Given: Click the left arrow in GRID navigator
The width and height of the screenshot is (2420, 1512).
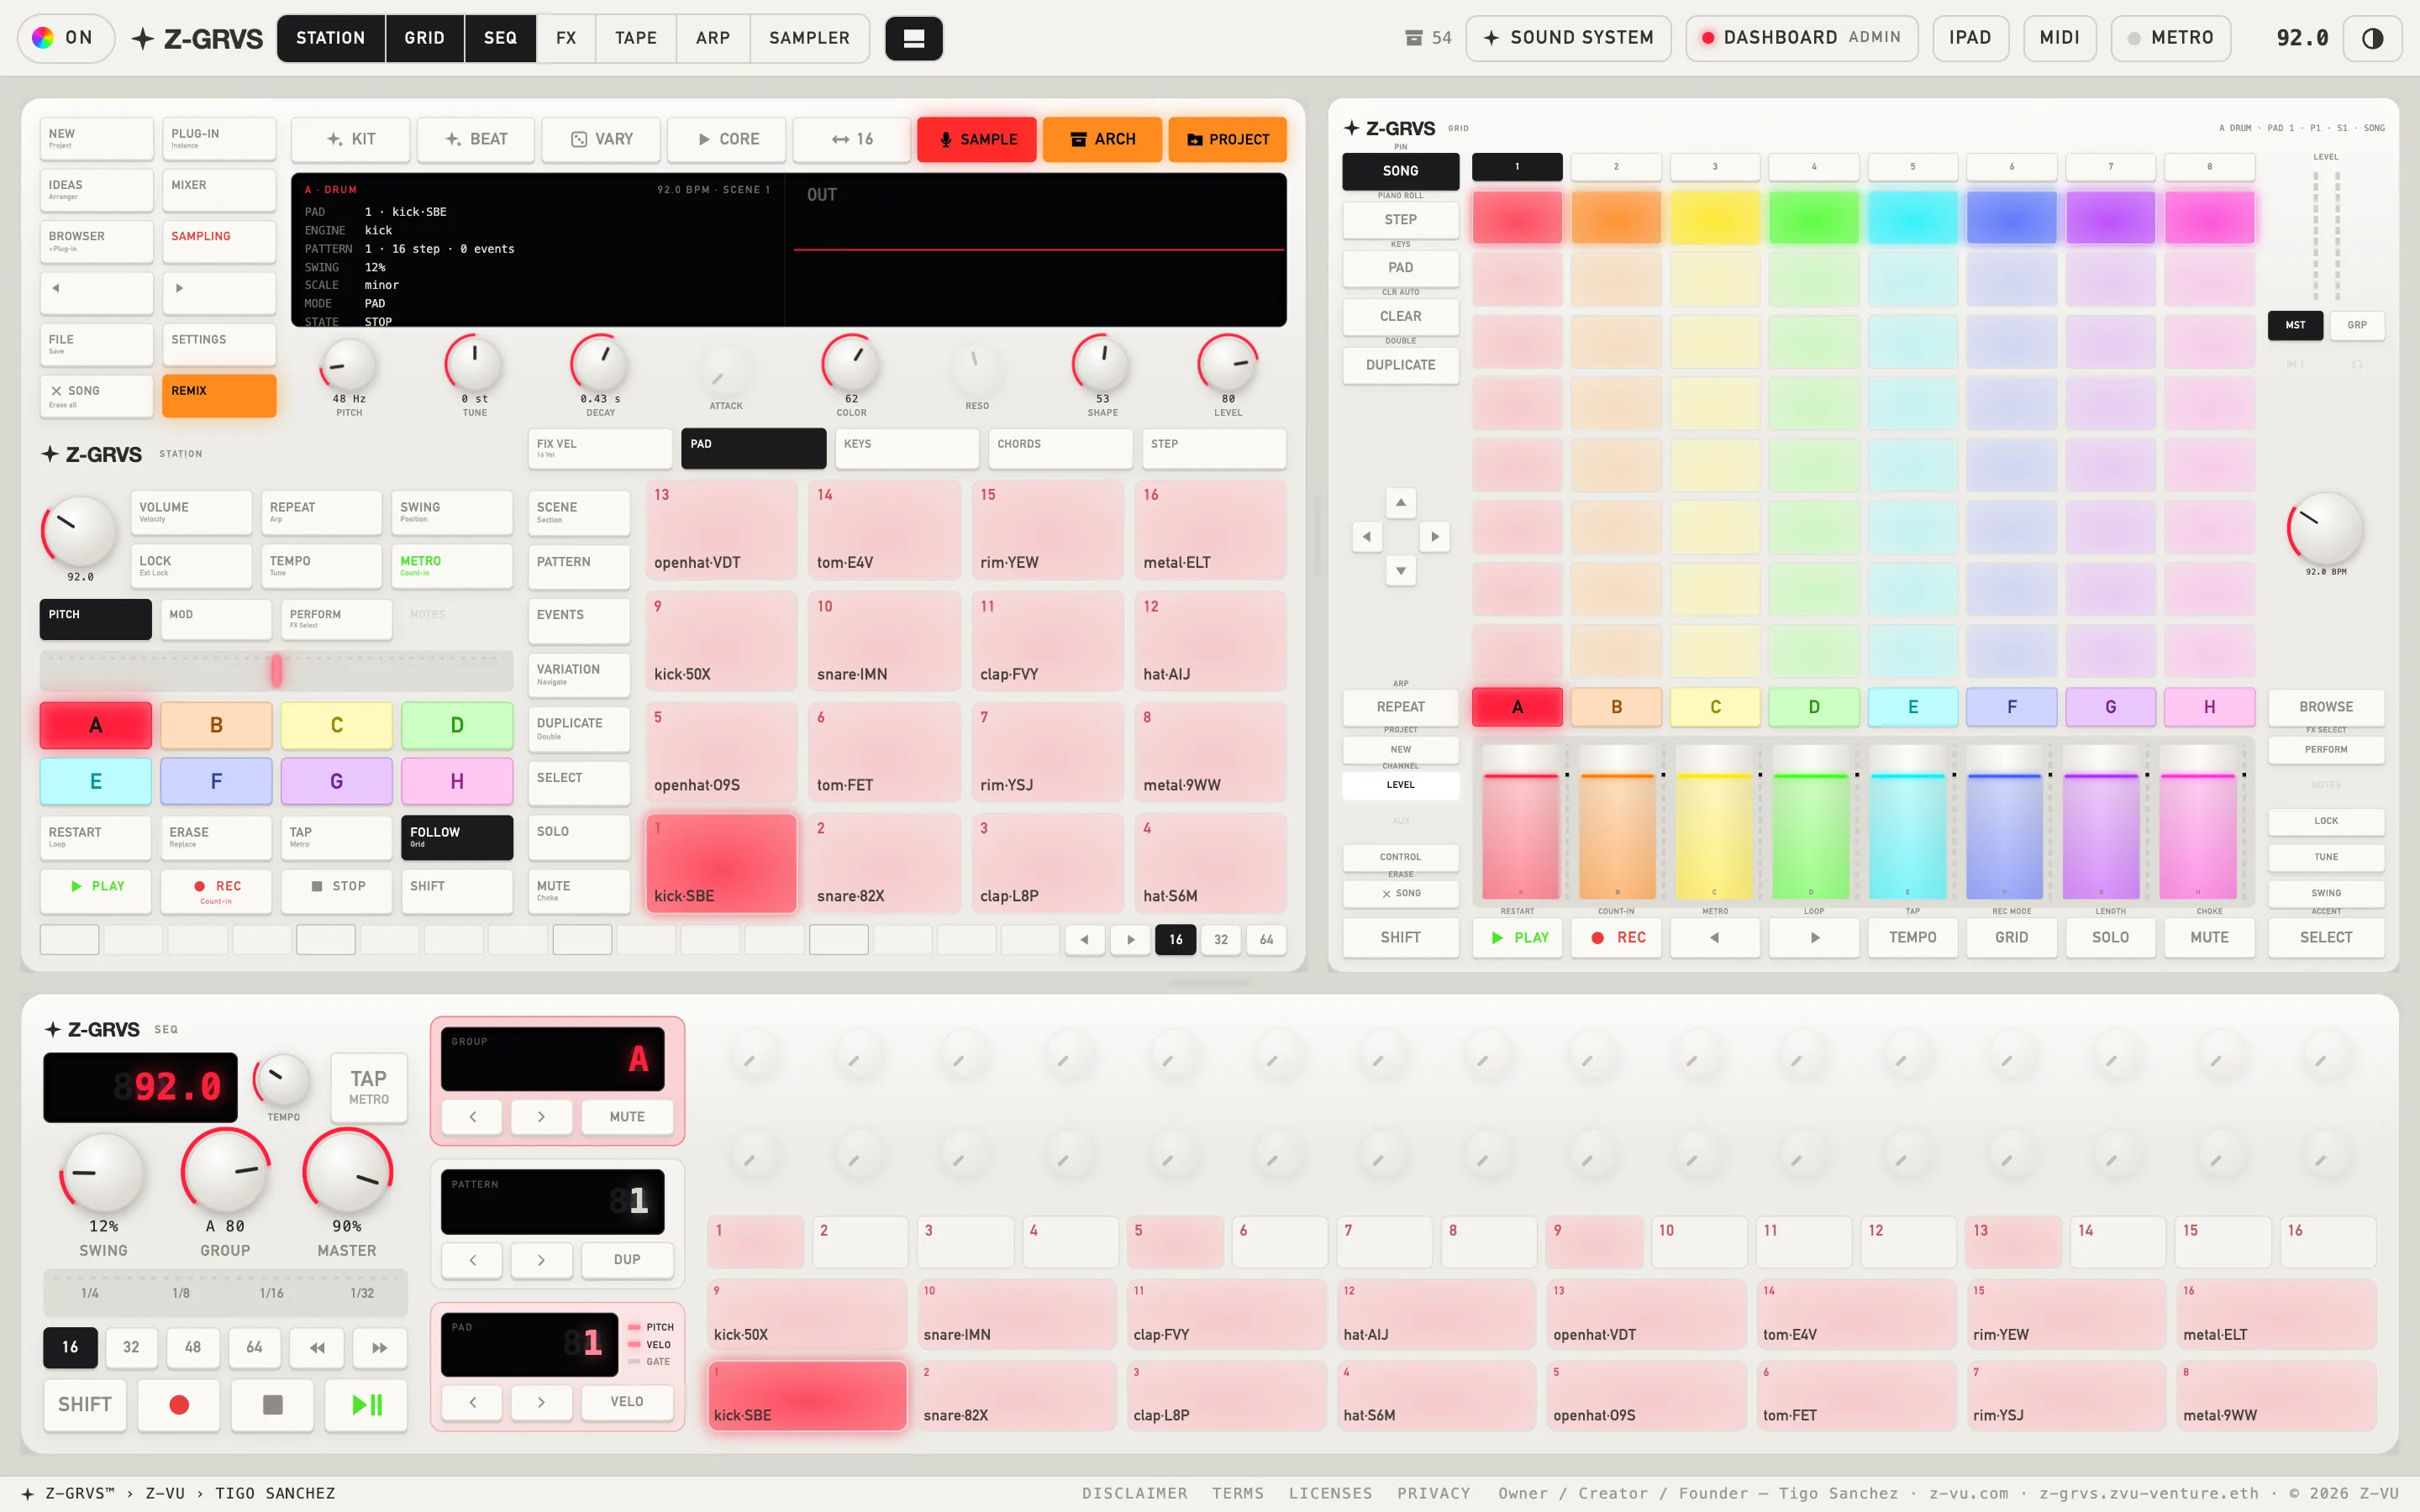Looking at the screenshot, I should pos(1366,537).
